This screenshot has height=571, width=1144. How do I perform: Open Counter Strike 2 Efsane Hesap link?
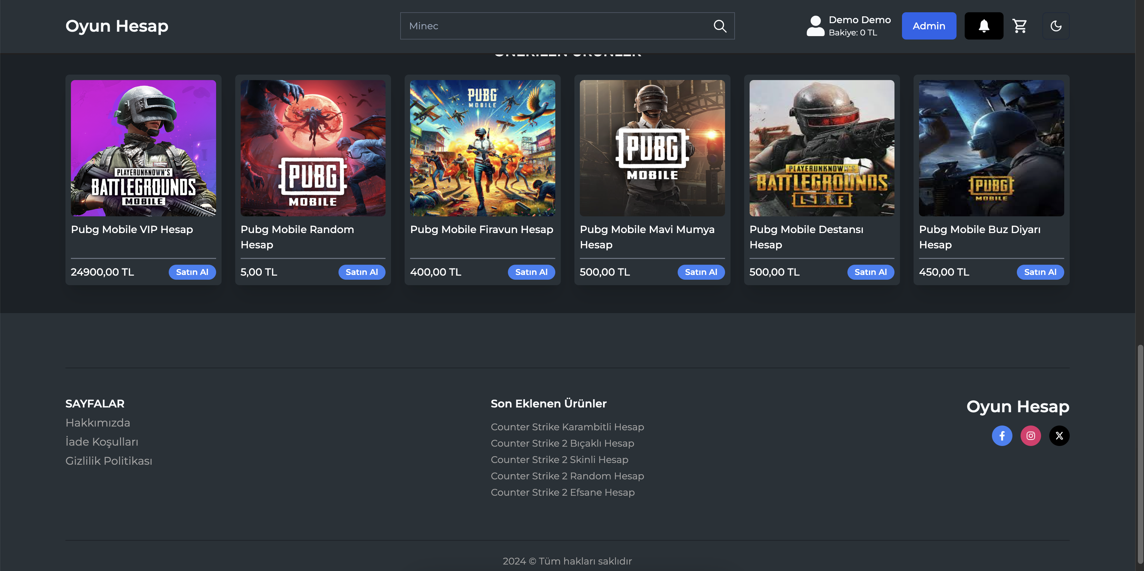(563, 492)
